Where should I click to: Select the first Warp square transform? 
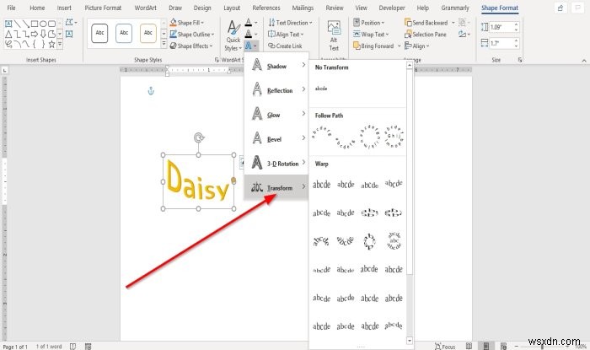pyautogui.click(x=321, y=184)
